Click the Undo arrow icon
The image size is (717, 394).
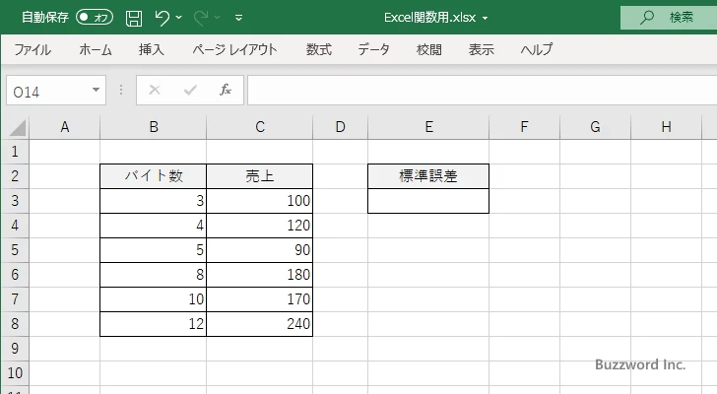tap(162, 18)
